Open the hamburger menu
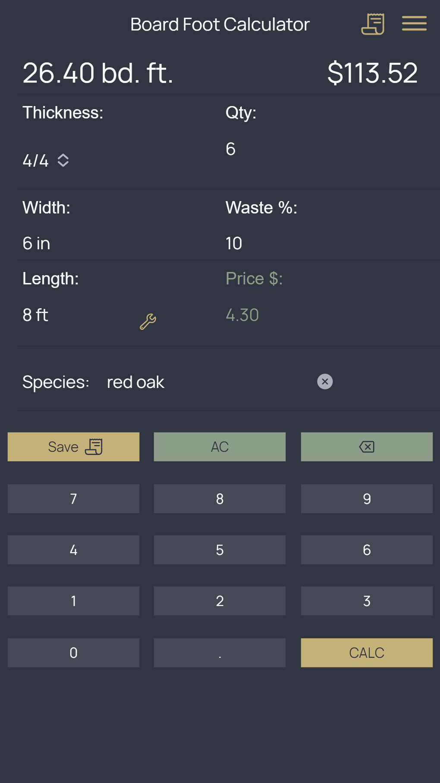 pyautogui.click(x=414, y=24)
